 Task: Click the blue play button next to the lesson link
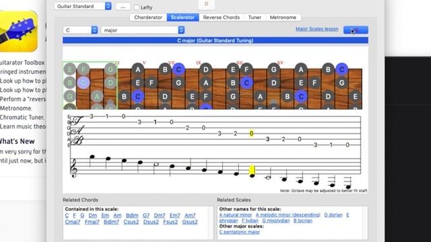(x=356, y=30)
